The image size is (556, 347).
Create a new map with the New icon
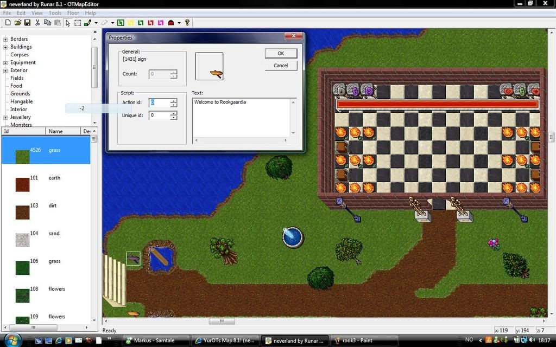8,23
